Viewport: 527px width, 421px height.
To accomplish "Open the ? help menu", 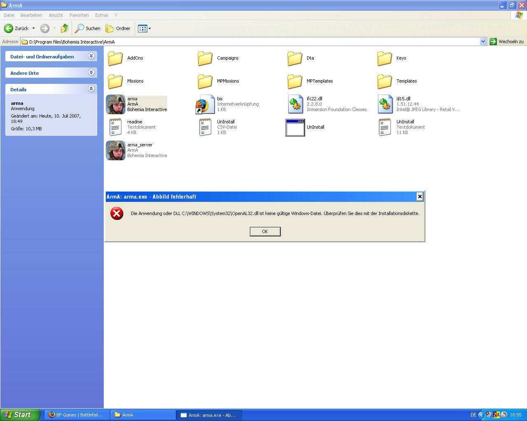I will click(116, 15).
